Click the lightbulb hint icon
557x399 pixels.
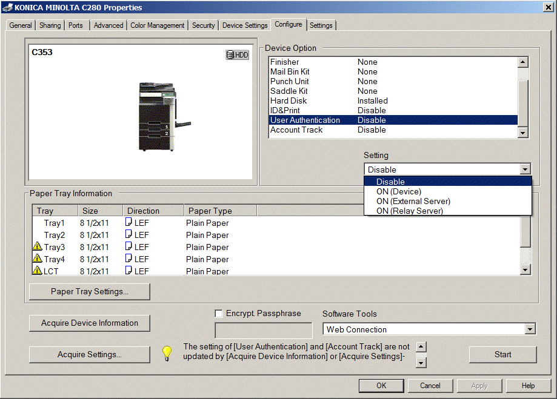point(167,354)
